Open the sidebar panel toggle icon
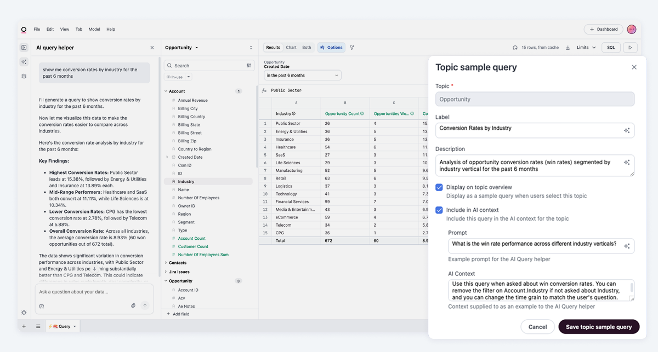Screen dimensions: 658x352 [23, 48]
